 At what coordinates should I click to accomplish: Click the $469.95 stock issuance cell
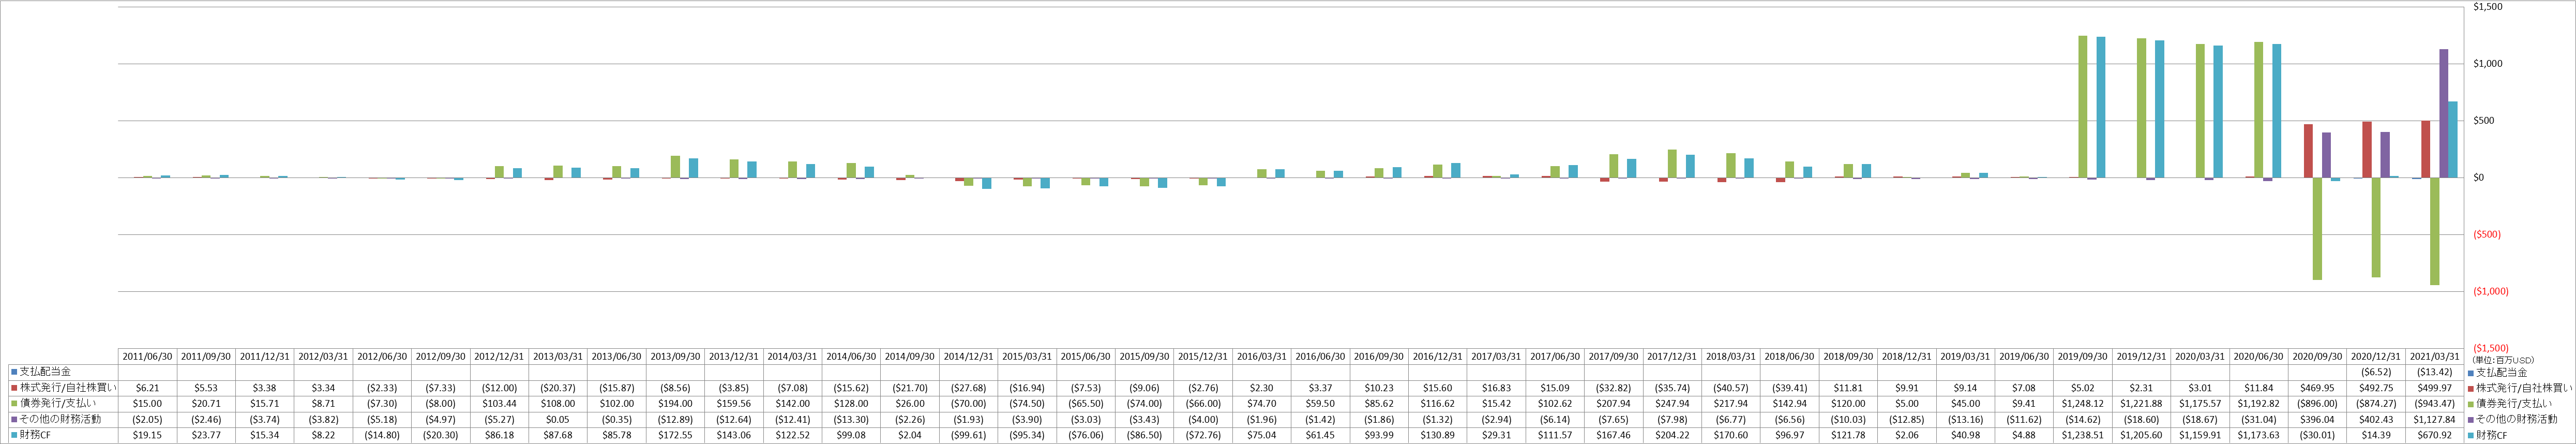coord(2318,388)
